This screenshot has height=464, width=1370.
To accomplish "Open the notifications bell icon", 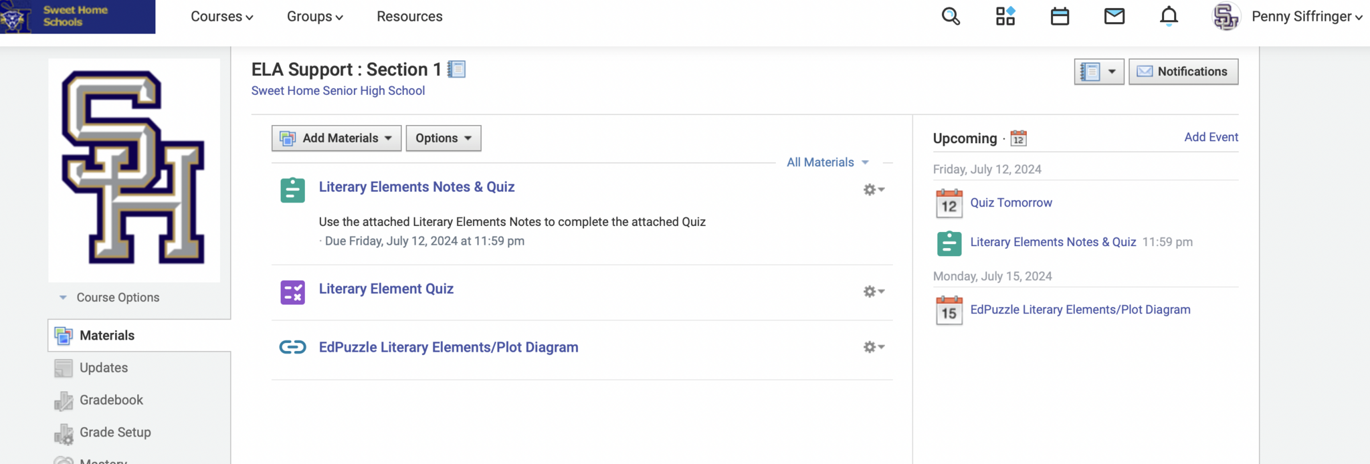I will pos(1169,16).
